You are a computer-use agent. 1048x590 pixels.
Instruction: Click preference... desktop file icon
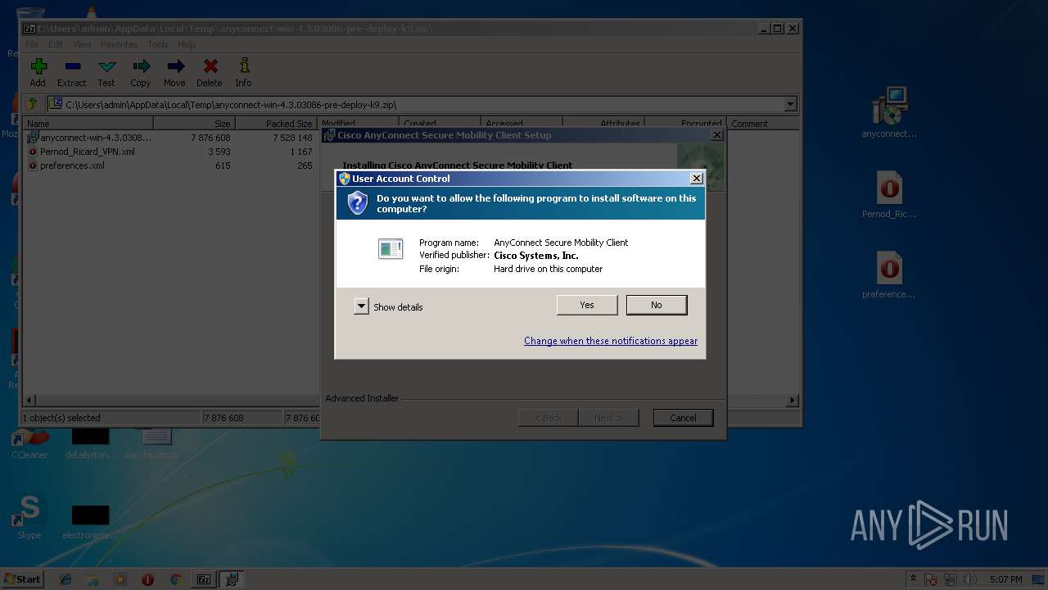coord(889,275)
